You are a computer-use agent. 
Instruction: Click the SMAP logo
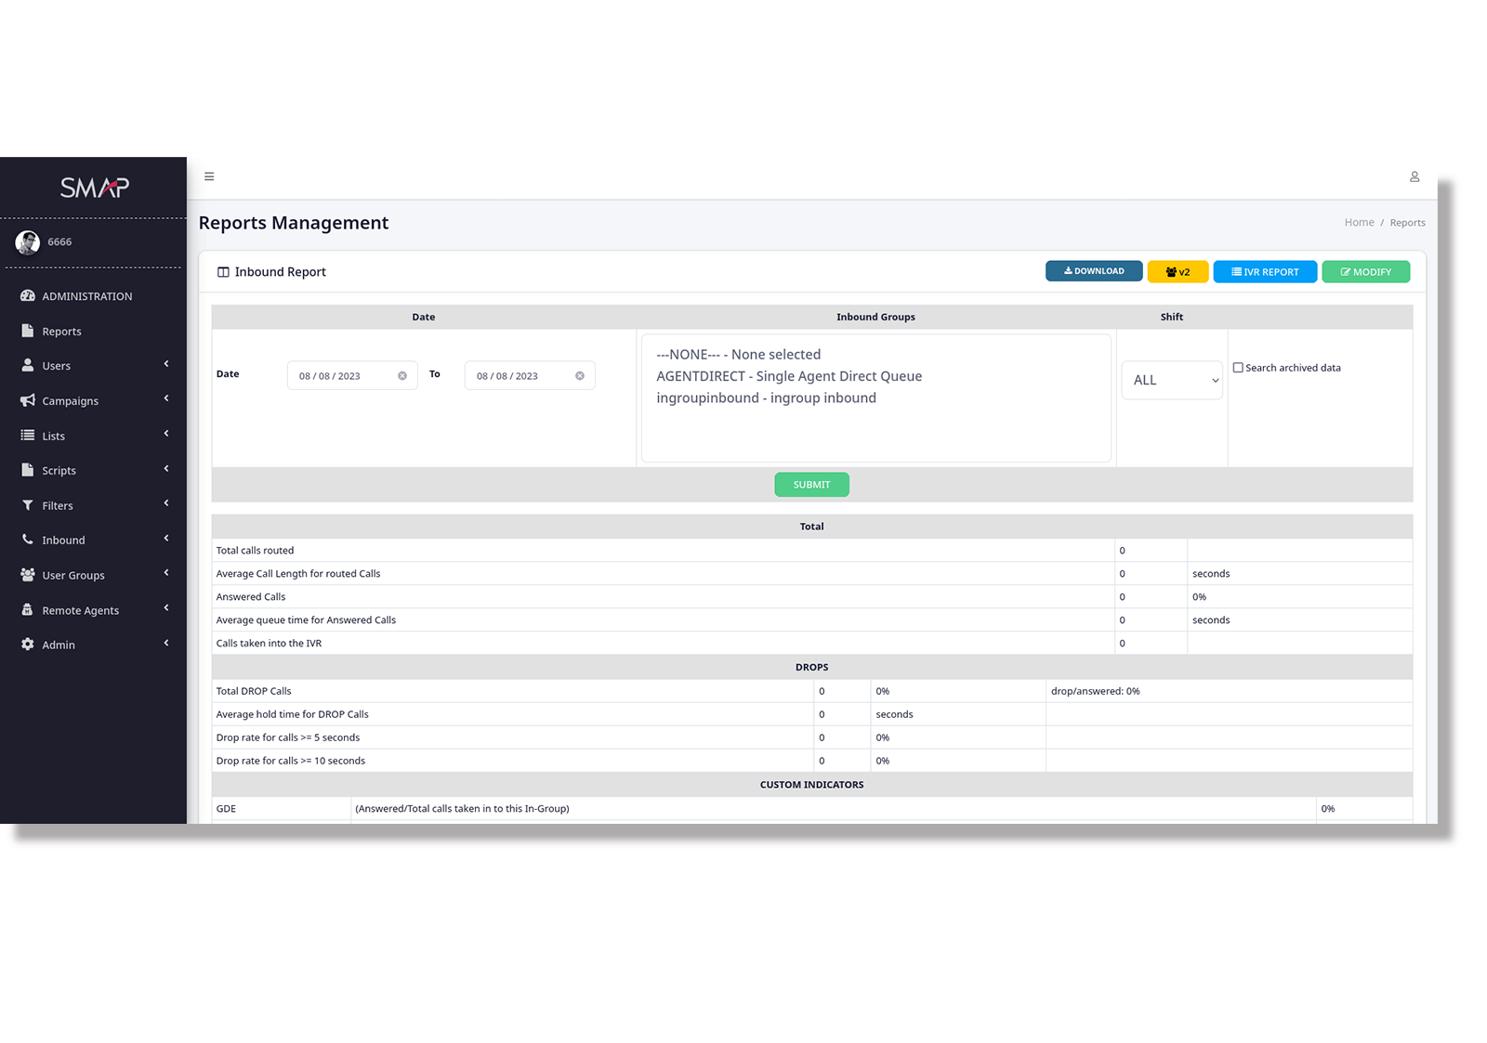pos(94,188)
